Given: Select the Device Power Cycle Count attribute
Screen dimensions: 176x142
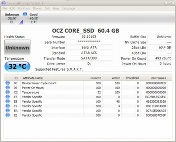Looking at the screenshot, I should pos(86,83).
